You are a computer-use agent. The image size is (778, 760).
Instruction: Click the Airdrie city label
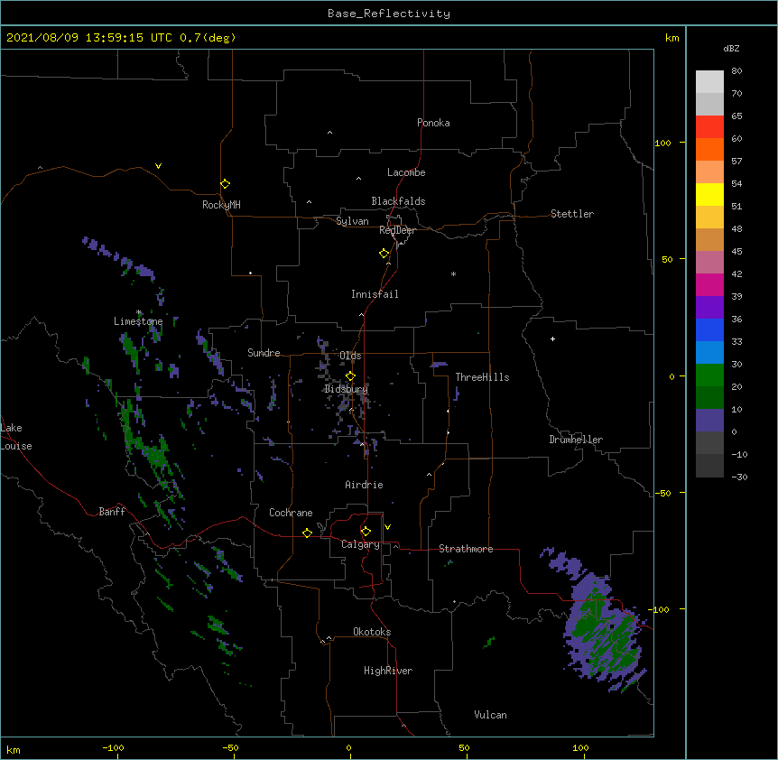coord(365,485)
